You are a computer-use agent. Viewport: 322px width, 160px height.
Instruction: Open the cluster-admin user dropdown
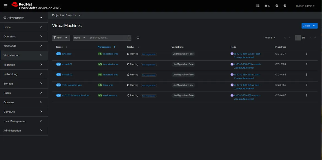coord(305,6)
